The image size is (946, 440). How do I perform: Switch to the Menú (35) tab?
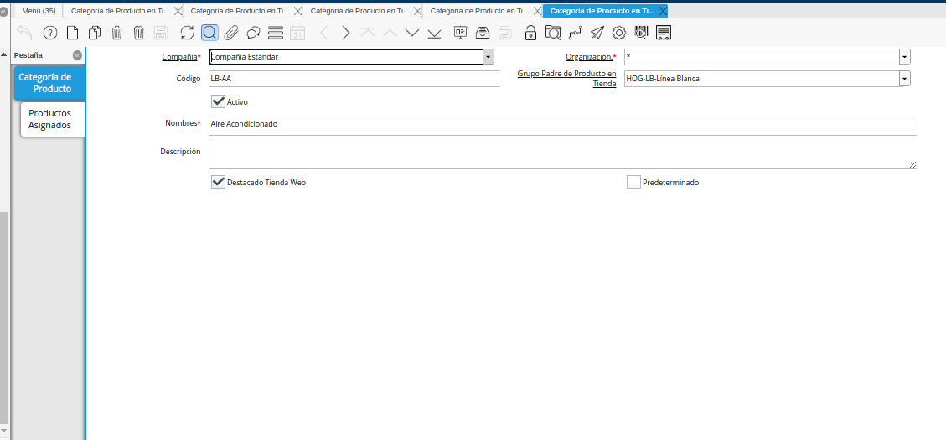[x=39, y=11]
